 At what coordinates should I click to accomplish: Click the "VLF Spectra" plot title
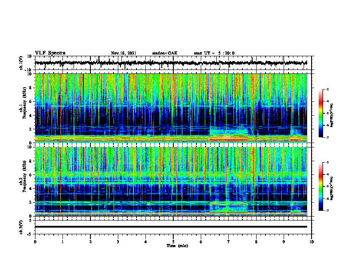50,53
